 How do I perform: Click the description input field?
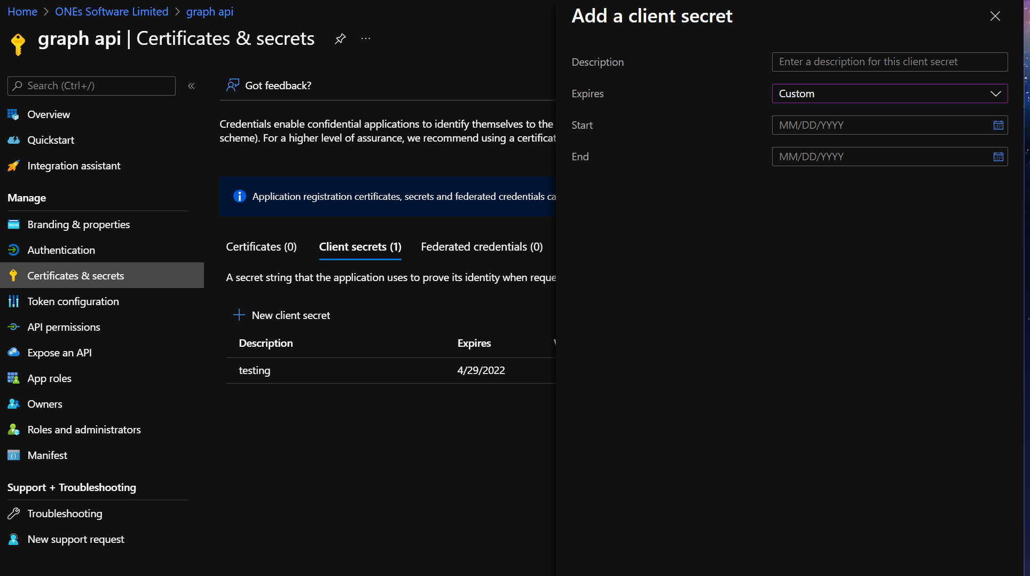tap(889, 62)
